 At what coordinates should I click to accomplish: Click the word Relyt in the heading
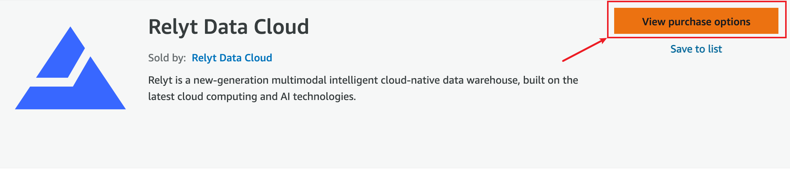click(173, 27)
